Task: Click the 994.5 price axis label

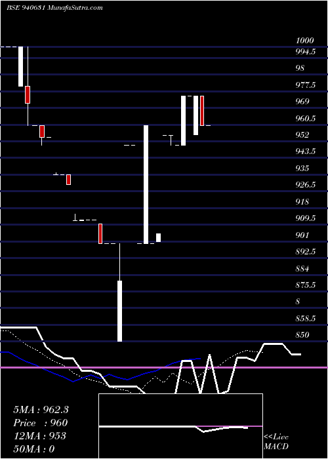Action: click(306, 52)
